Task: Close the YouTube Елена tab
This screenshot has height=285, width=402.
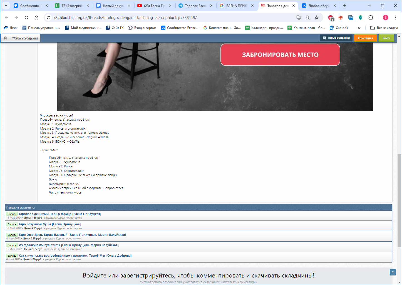Action: 170,6
